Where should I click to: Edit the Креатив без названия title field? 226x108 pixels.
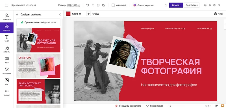click(x=24, y=5)
